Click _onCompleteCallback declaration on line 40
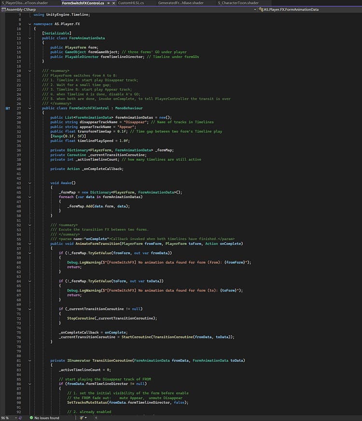 coord(102,169)
